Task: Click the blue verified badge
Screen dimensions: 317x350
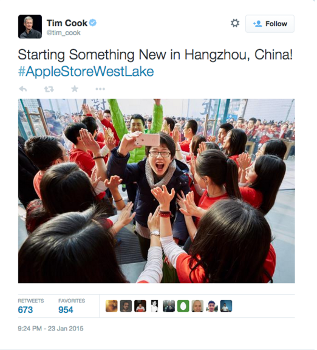Action: (93, 22)
